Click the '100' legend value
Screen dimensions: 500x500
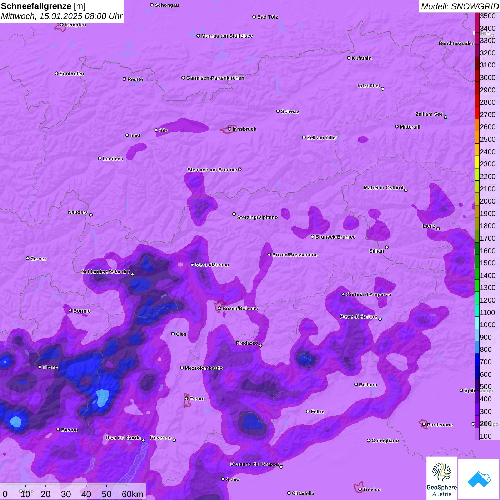(x=486, y=436)
